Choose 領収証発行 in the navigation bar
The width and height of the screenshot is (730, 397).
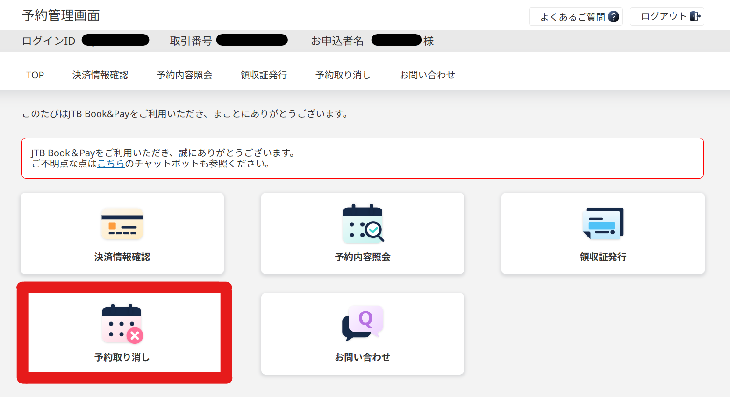click(x=264, y=75)
